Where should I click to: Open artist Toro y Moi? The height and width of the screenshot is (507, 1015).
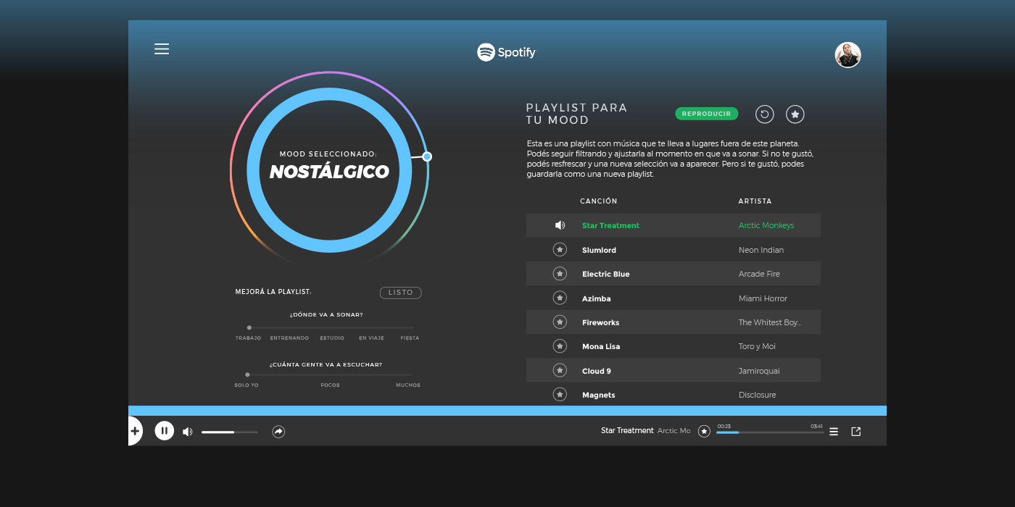coord(758,347)
